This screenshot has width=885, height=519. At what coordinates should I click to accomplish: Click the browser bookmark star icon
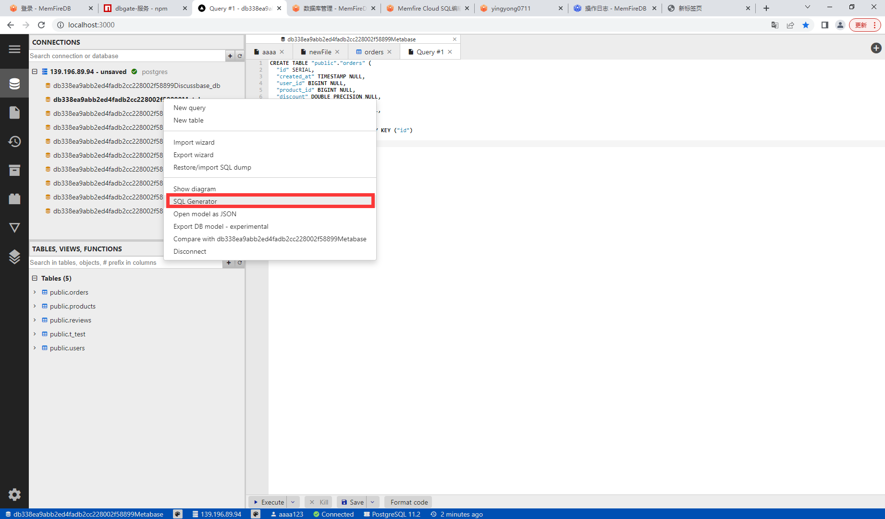[x=806, y=25]
